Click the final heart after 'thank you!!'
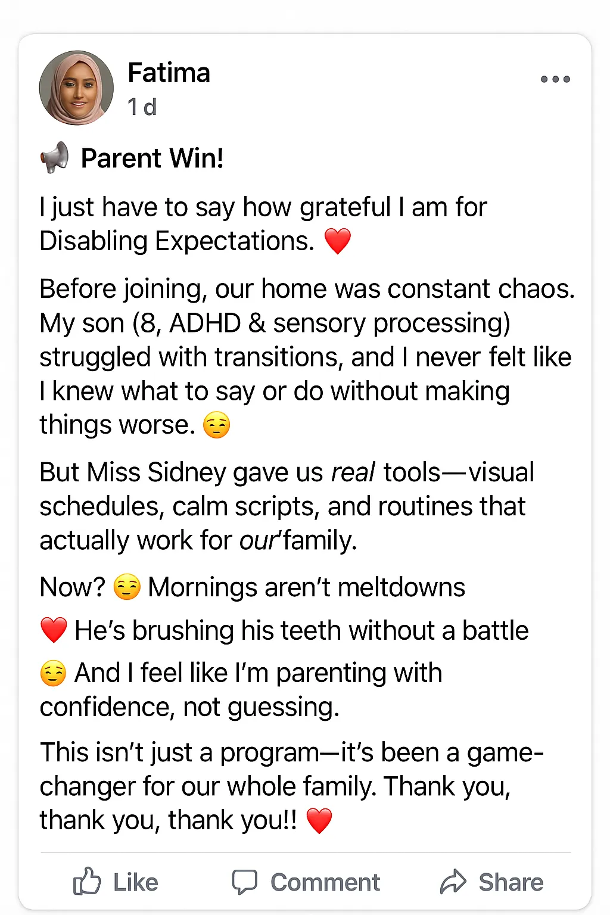 point(319,820)
